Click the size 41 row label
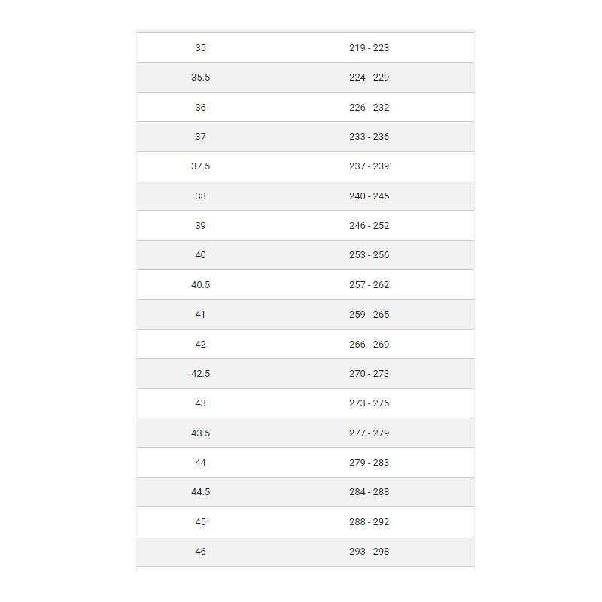The image size is (602, 602). click(200, 315)
